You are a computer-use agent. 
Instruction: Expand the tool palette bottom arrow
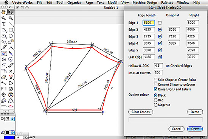(x=6, y=111)
